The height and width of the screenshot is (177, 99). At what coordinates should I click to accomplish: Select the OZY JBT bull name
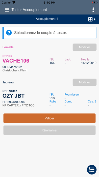click(13, 96)
